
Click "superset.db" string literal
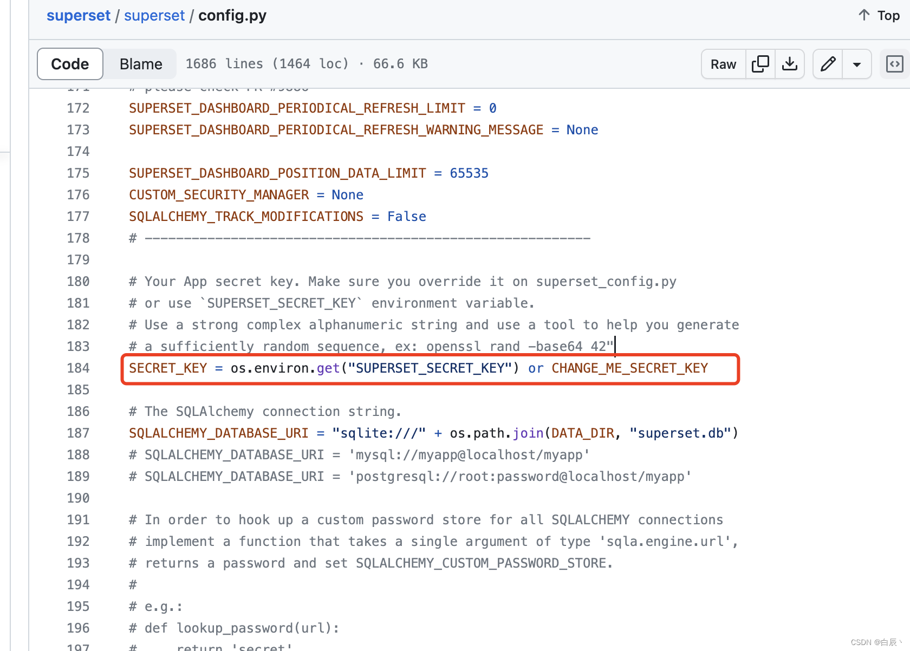(x=680, y=433)
